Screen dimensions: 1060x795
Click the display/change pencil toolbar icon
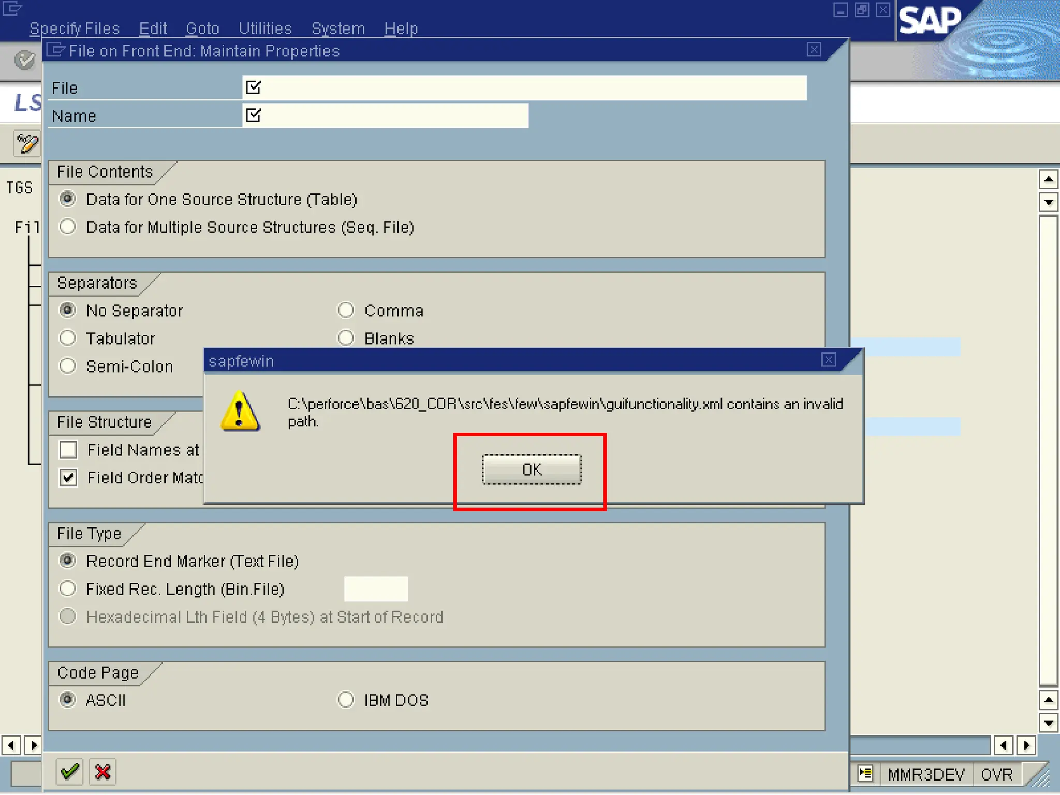tap(27, 143)
